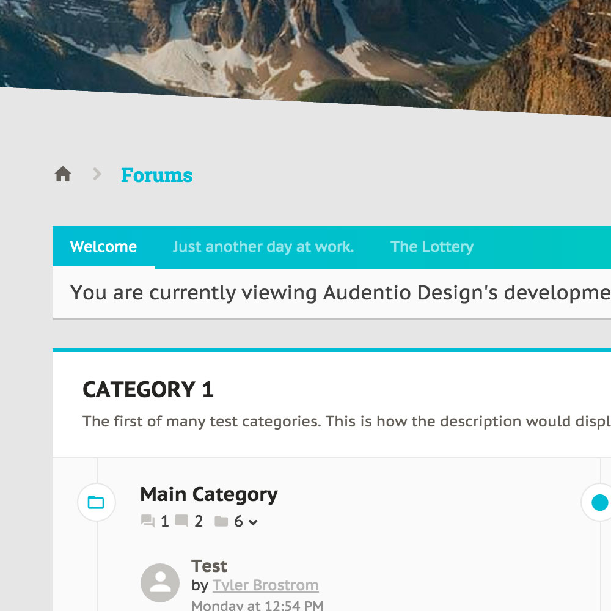611x611 pixels.
Task: Open the CATEGORY 1 heading
Action: tap(148, 390)
